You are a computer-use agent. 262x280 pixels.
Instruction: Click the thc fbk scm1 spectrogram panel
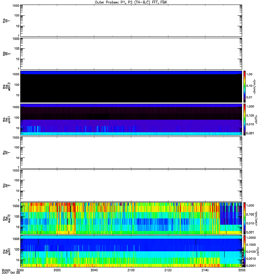click(131, 251)
